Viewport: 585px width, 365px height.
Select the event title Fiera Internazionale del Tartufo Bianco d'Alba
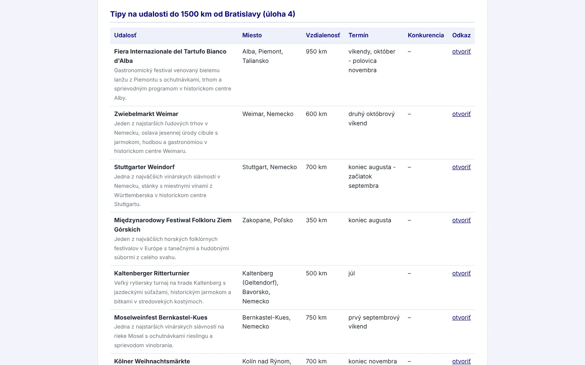[170, 56]
